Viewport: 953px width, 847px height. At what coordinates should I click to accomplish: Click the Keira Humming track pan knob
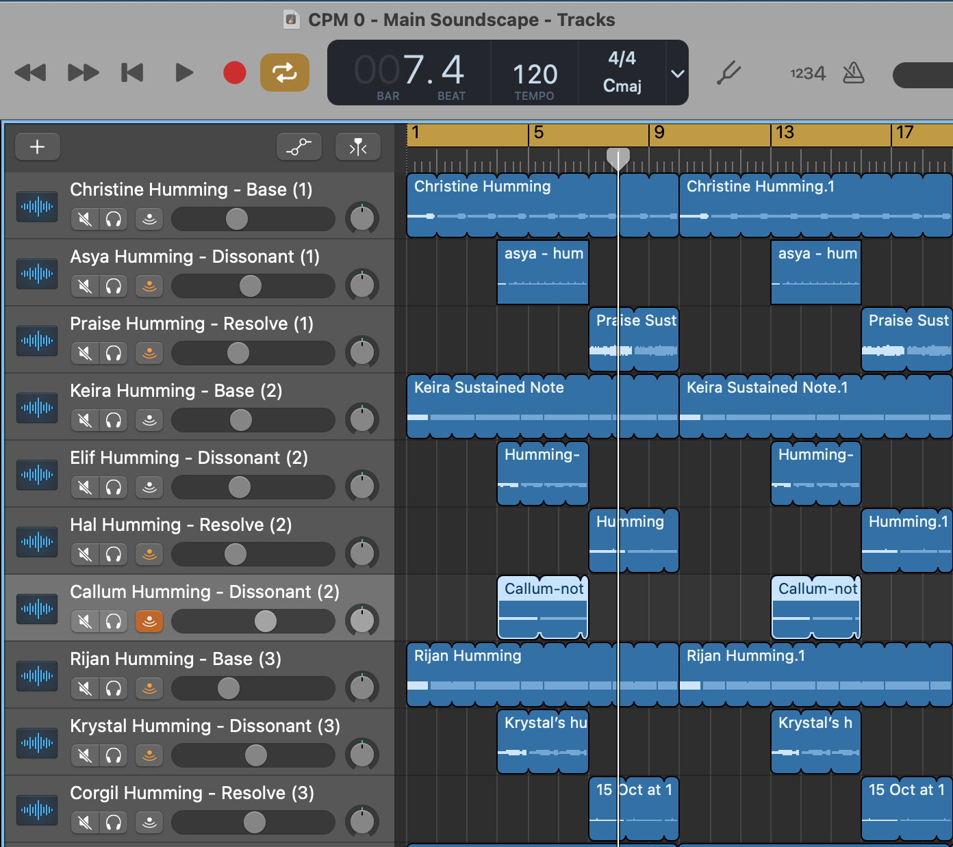pos(361,419)
